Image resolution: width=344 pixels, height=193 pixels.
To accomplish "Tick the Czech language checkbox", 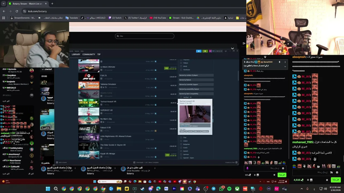I will [181, 148].
